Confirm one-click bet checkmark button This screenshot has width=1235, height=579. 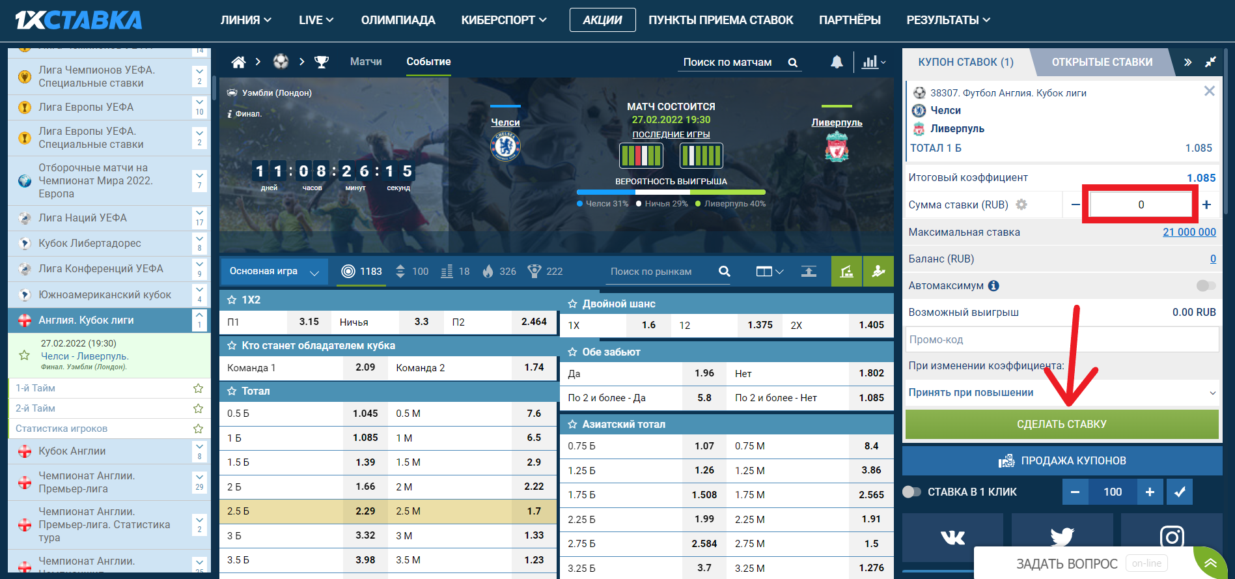[1180, 492]
